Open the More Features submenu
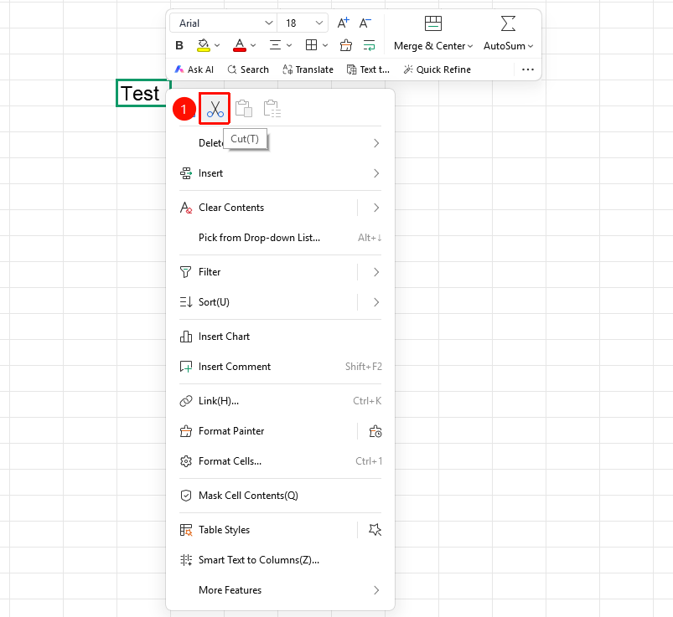673x617 pixels. pos(280,590)
